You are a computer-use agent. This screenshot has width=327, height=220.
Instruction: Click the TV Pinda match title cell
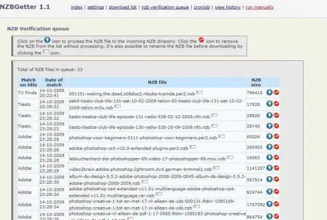tap(27, 93)
